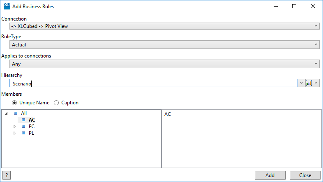Expand the PL tree node
323x182 pixels.
[15, 133]
